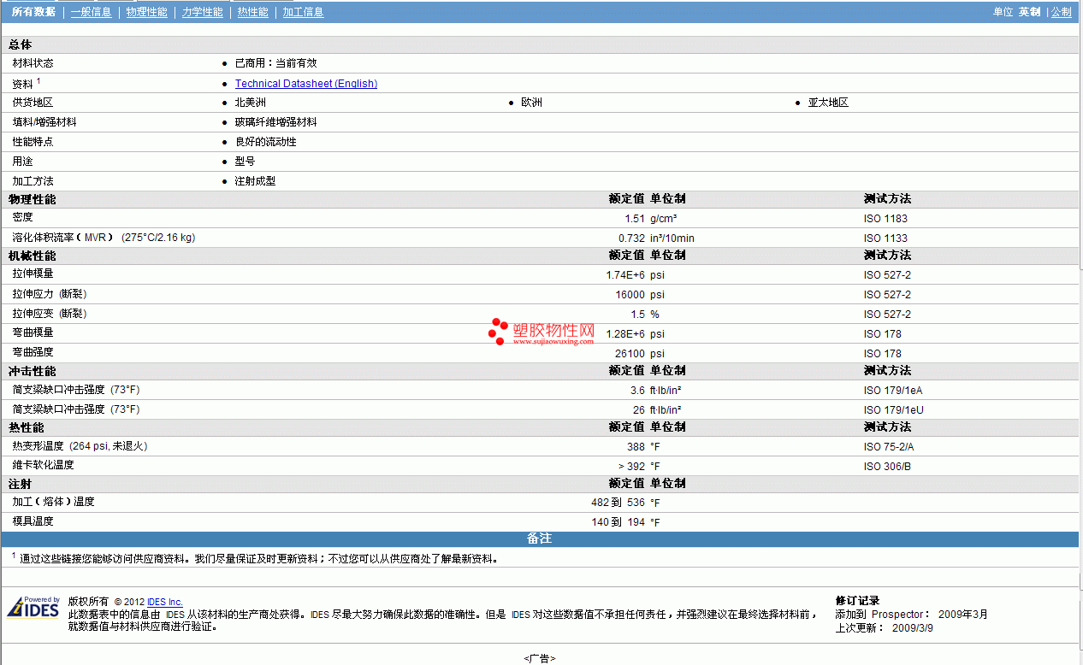Screen dimensions: 1083x665
Task: Click the 修订记录 heading
Action: click(857, 601)
